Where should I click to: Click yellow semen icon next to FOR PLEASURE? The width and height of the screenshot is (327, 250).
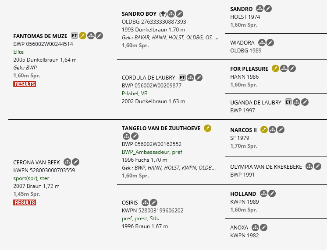point(275,69)
